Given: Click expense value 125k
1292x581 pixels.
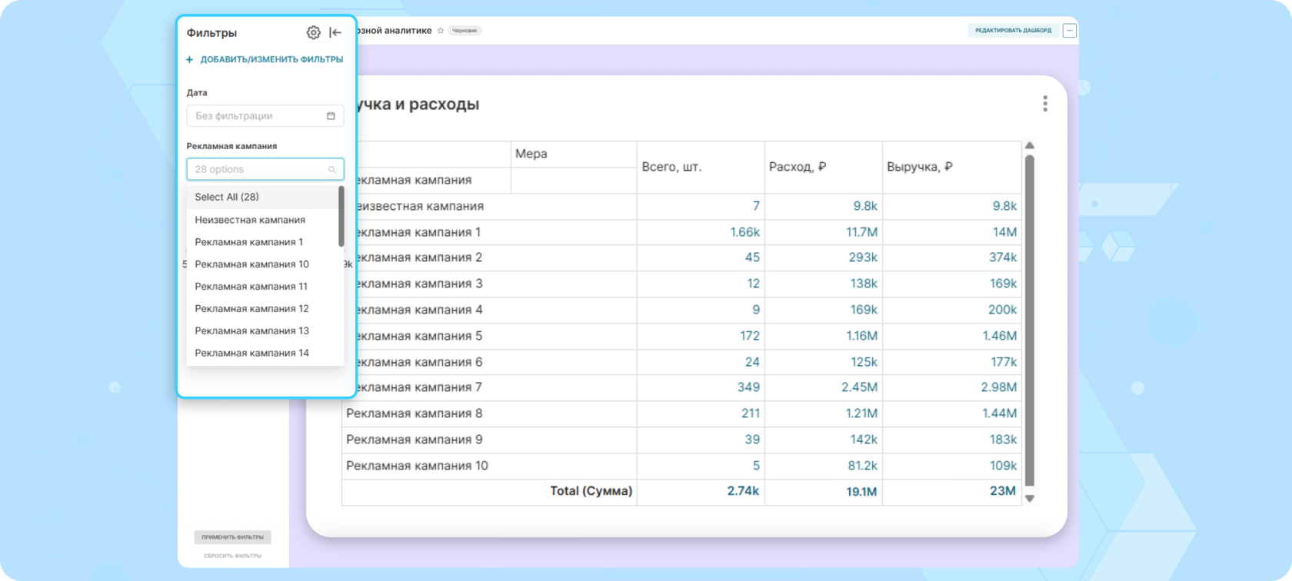Looking at the screenshot, I should (864, 362).
